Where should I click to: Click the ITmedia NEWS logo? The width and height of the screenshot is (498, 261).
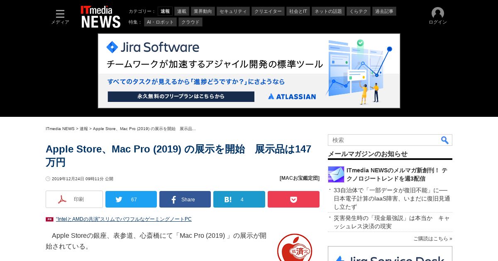coord(100,17)
